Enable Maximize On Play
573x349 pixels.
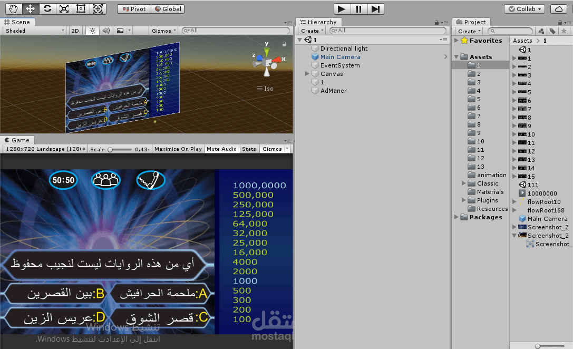(178, 149)
